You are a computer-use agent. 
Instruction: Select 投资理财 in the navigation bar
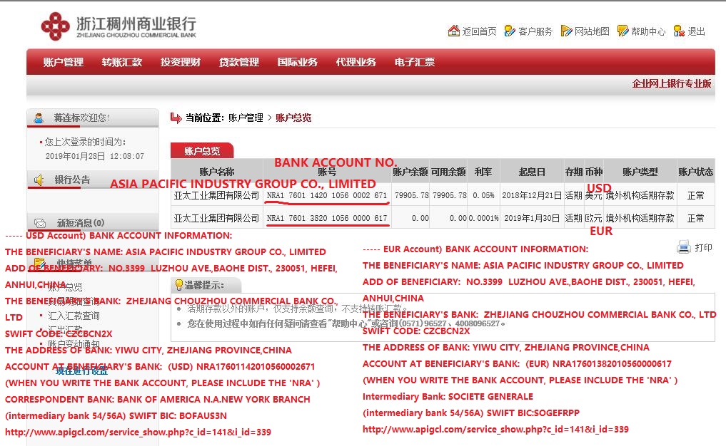tap(180, 62)
